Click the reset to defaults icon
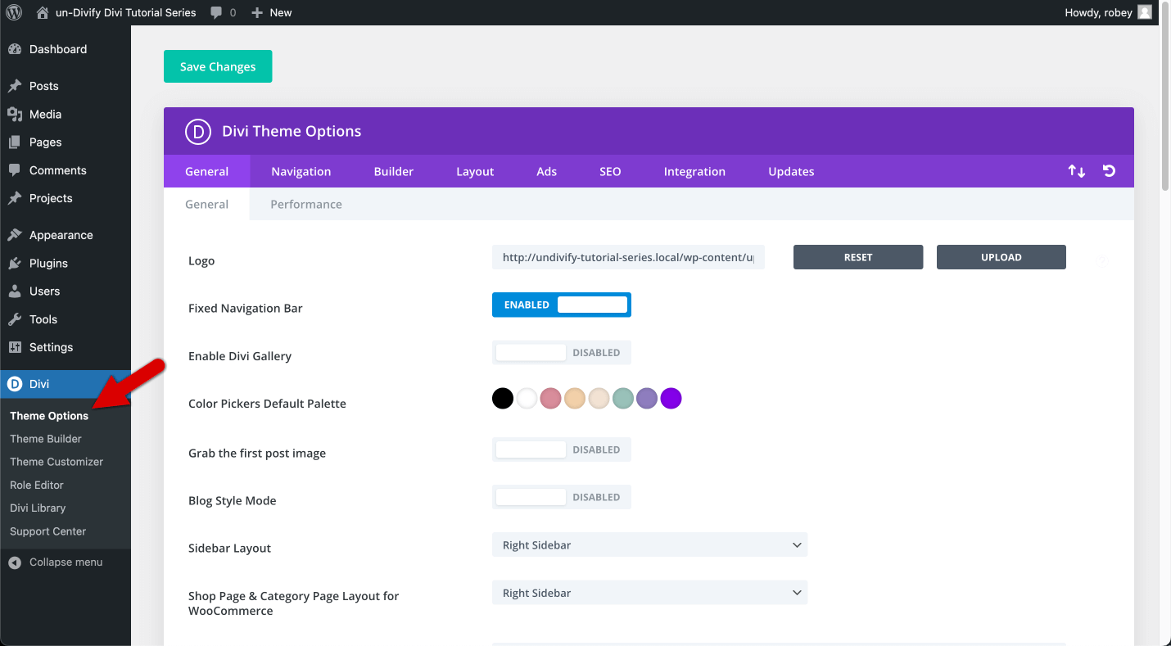 (x=1109, y=171)
